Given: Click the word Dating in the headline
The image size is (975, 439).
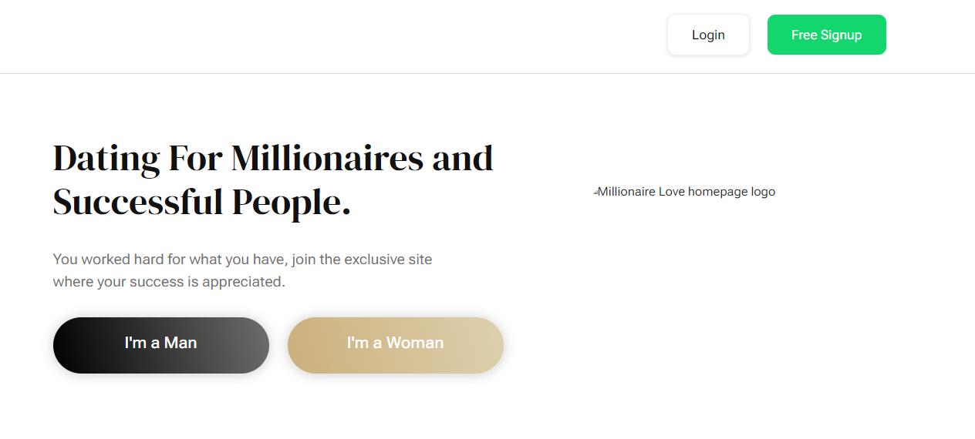Looking at the screenshot, I should (x=106, y=159).
